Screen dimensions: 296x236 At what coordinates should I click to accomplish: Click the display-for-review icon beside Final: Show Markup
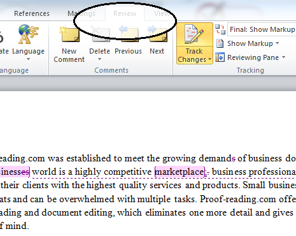pyautogui.click(x=220, y=29)
